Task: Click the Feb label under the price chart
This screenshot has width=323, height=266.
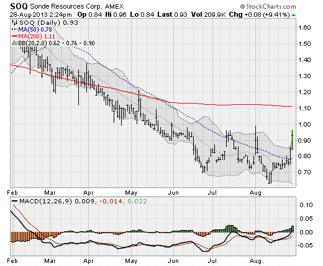Action: coord(12,193)
